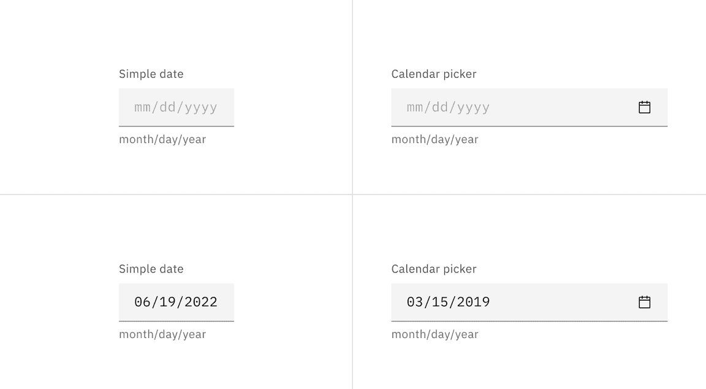Click the Calendar picker label in the top section

point(433,74)
